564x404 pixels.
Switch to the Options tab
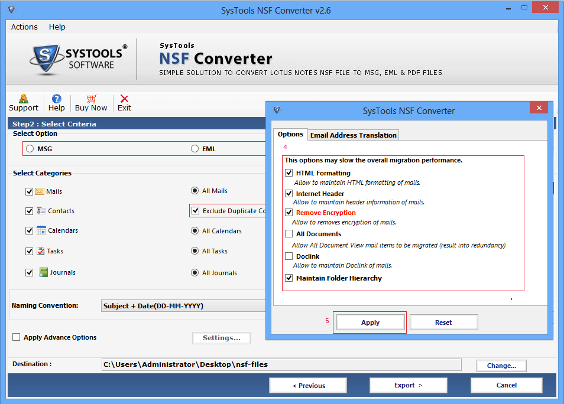(290, 134)
